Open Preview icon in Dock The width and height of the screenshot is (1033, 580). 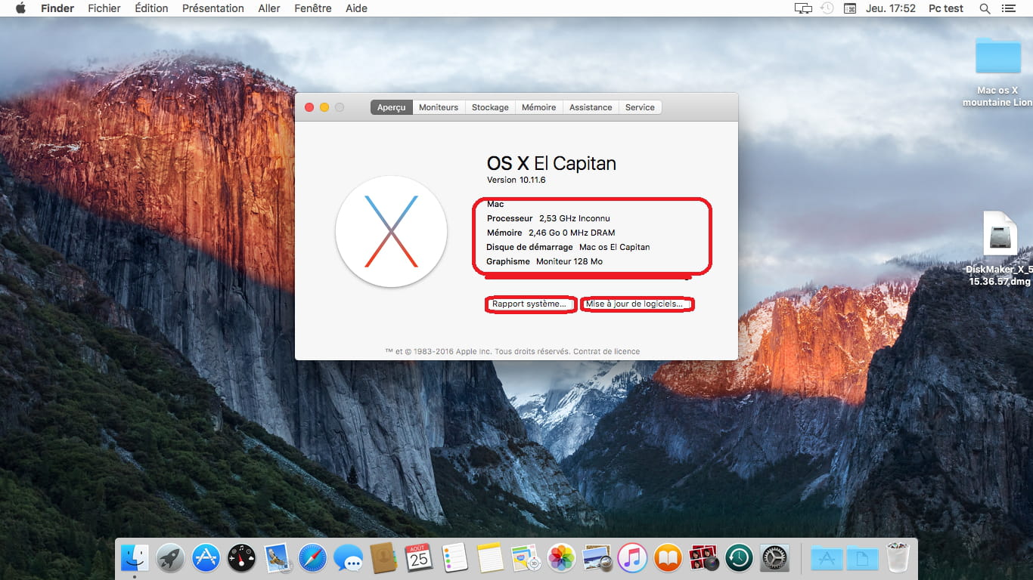(597, 558)
